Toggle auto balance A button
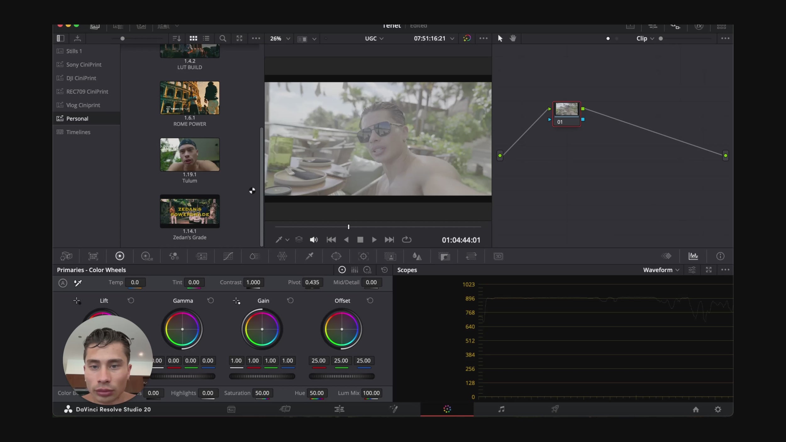 63,283
